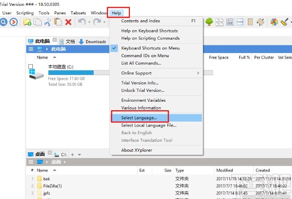Click sort arrow on lower Name column
This screenshot has height=199, width=292.
[x=55, y=170]
